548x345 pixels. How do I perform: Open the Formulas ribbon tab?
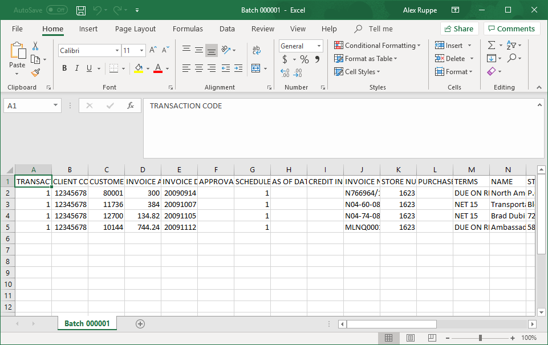pos(188,29)
